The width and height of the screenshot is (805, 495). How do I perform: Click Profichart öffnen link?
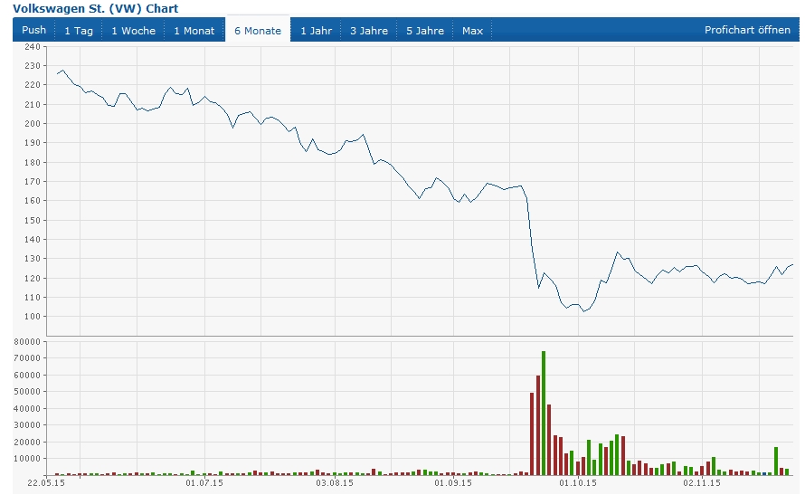tap(747, 30)
